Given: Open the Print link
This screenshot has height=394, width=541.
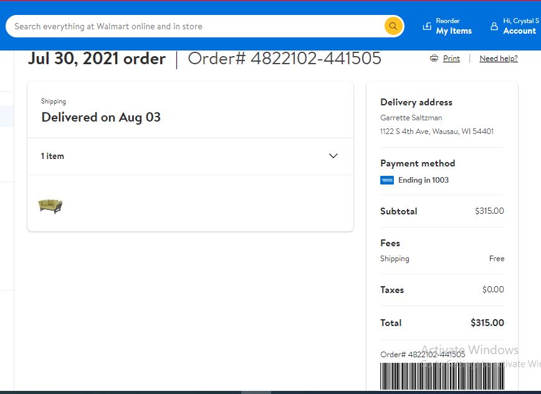Looking at the screenshot, I should tap(451, 59).
